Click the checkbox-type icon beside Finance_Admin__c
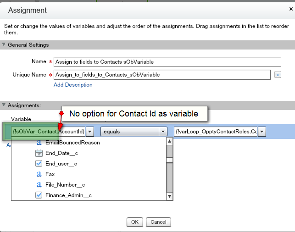 39,195
